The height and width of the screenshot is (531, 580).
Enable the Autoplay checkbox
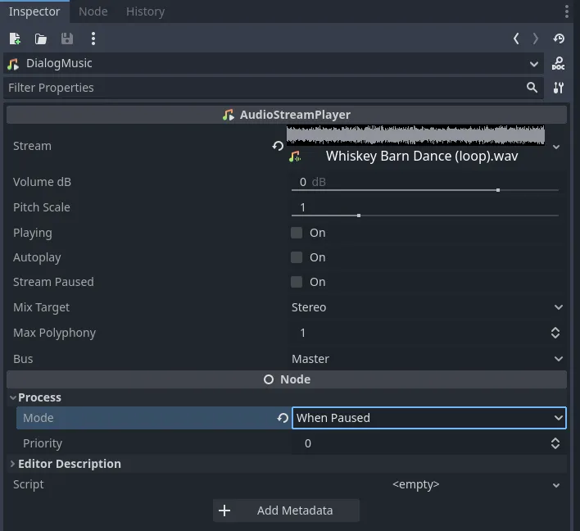[x=297, y=257]
